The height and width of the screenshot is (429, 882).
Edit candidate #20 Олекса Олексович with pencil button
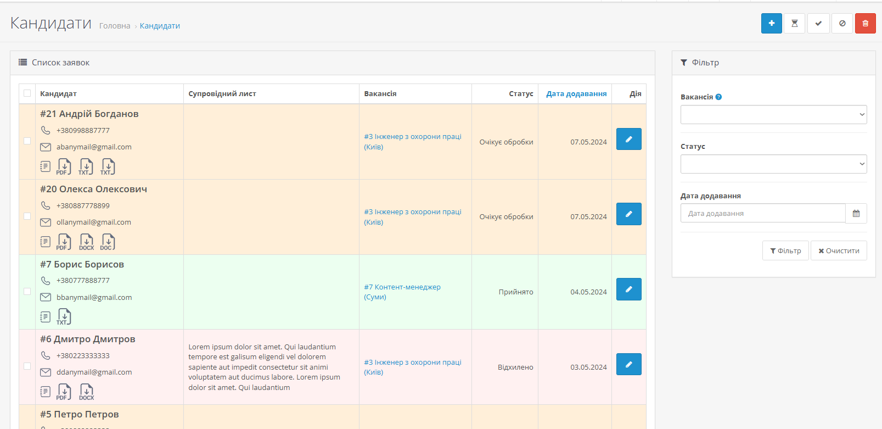point(629,214)
